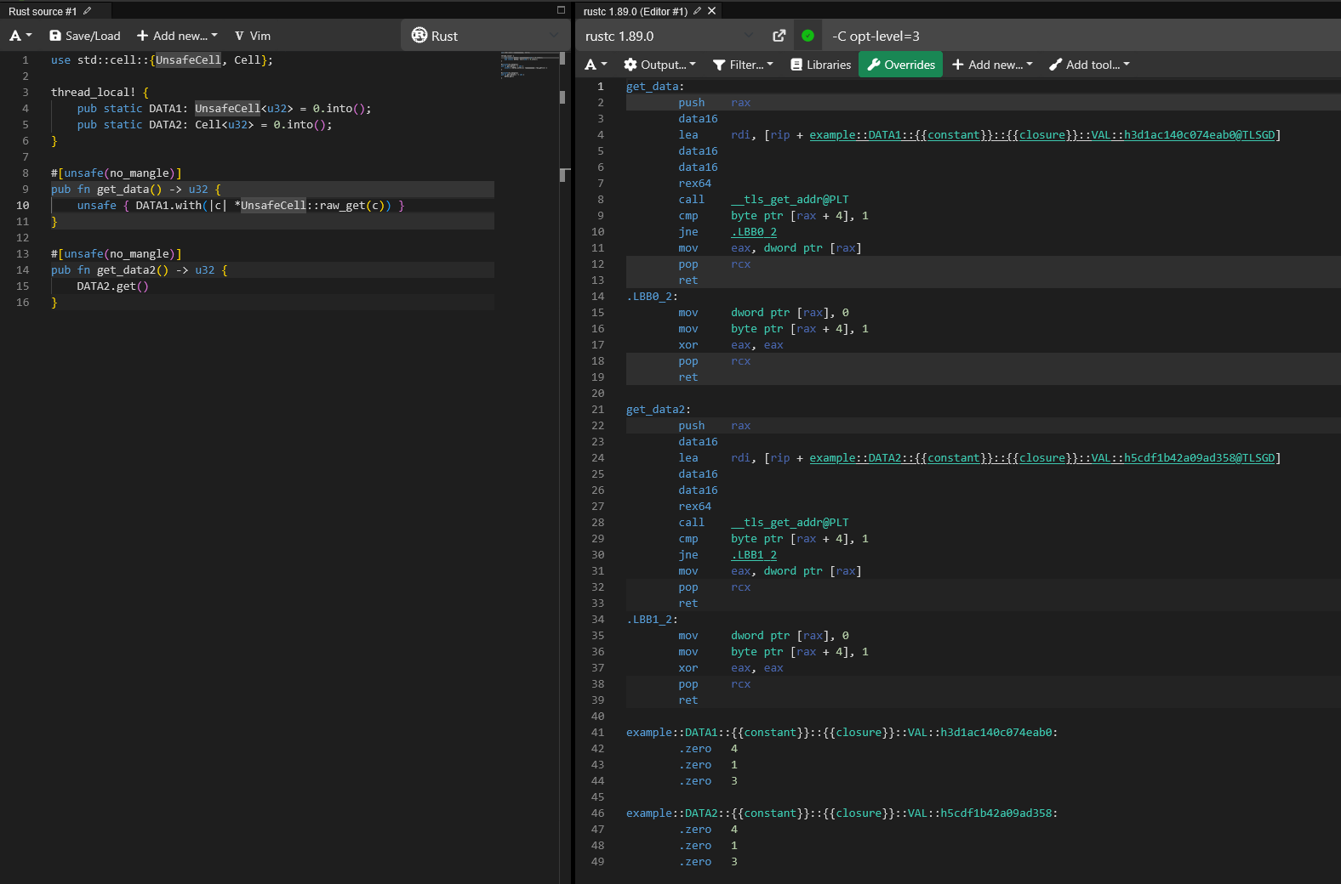Open the Add tool menu in the compiler pane
This screenshot has height=884, width=1341.
click(1089, 65)
